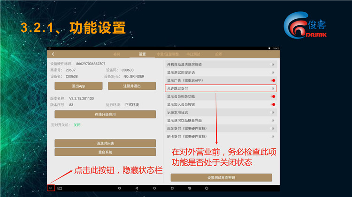This screenshot has width=352, height=197.
Task: Select the 设置 tab
Action: pos(142,54)
